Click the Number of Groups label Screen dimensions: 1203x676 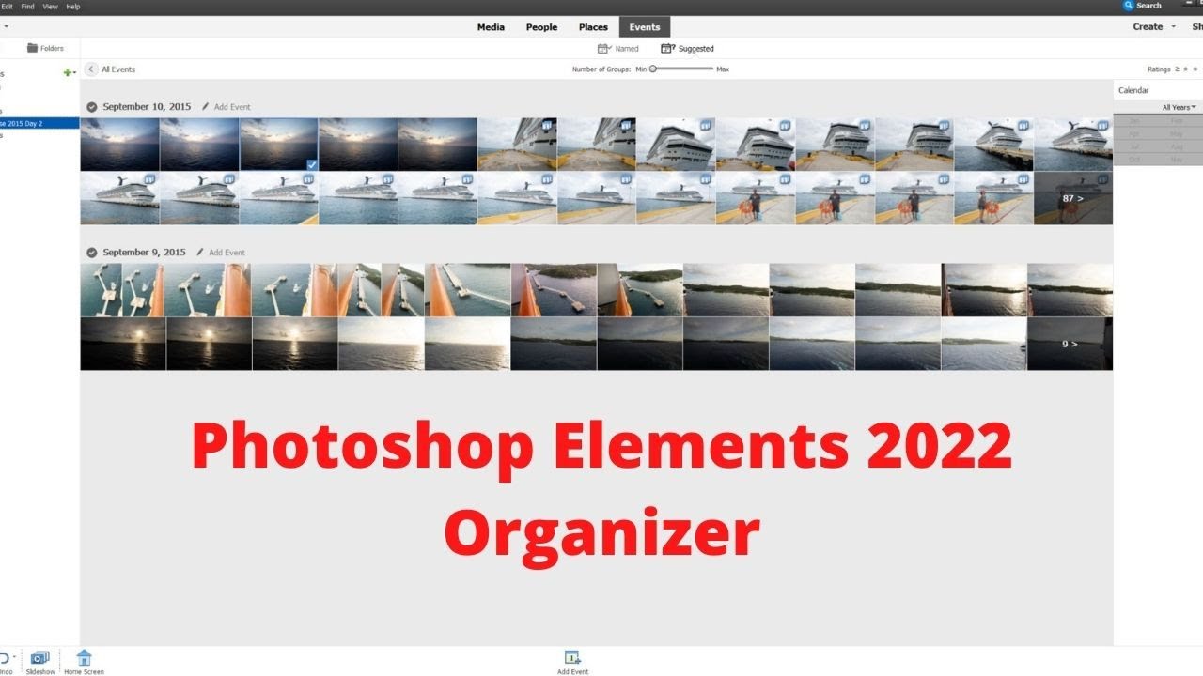(601, 69)
